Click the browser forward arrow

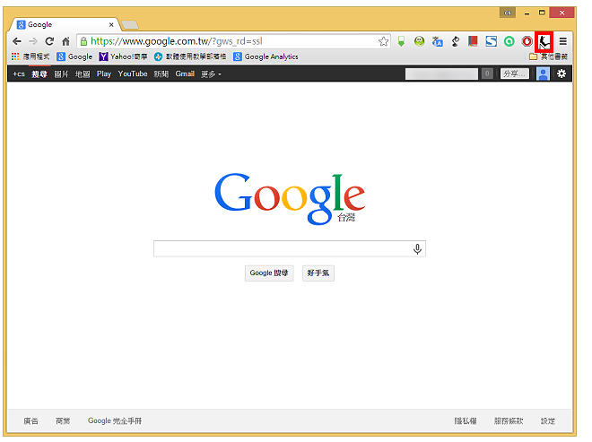(33, 41)
